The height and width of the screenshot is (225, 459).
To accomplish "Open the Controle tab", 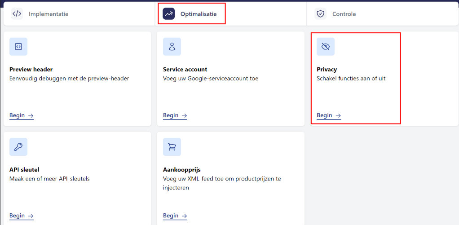I will click(x=344, y=14).
